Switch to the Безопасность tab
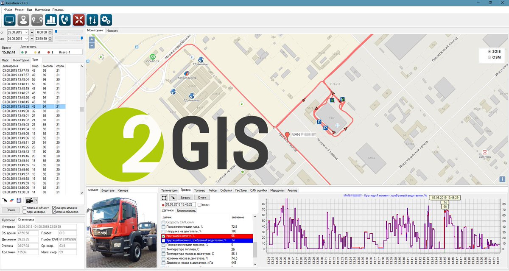 click(x=186, y=210)
